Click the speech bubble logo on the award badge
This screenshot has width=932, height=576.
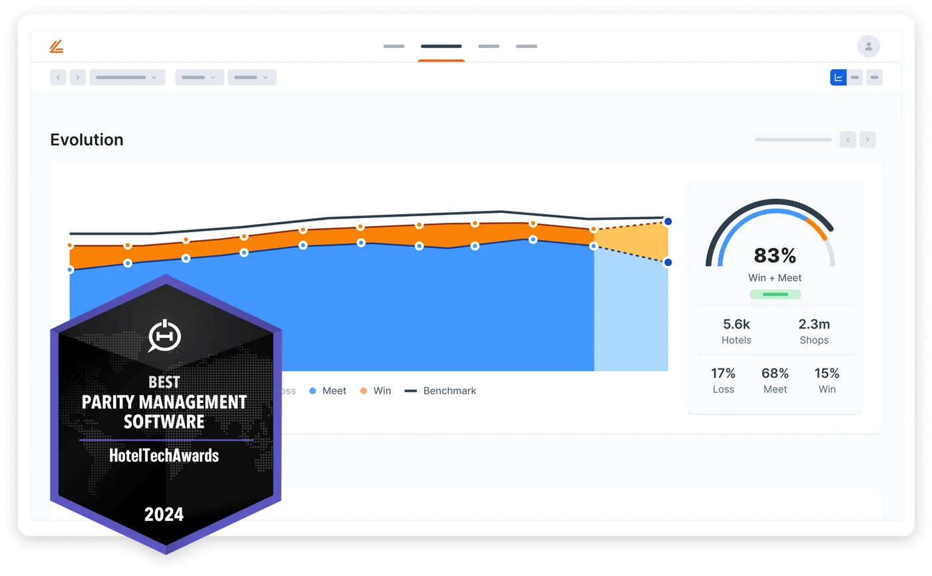[x=164, y=336]
